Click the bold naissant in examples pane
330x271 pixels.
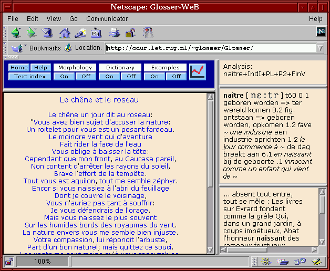[x=271, y=238]
